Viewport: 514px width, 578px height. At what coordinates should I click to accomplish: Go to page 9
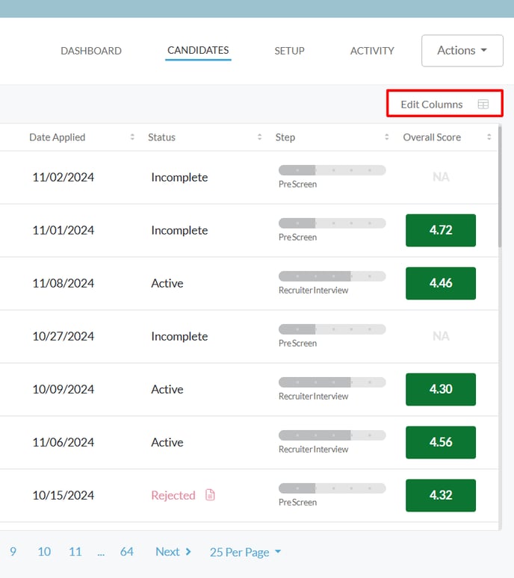pyautogui.click(x=13, y=551)
